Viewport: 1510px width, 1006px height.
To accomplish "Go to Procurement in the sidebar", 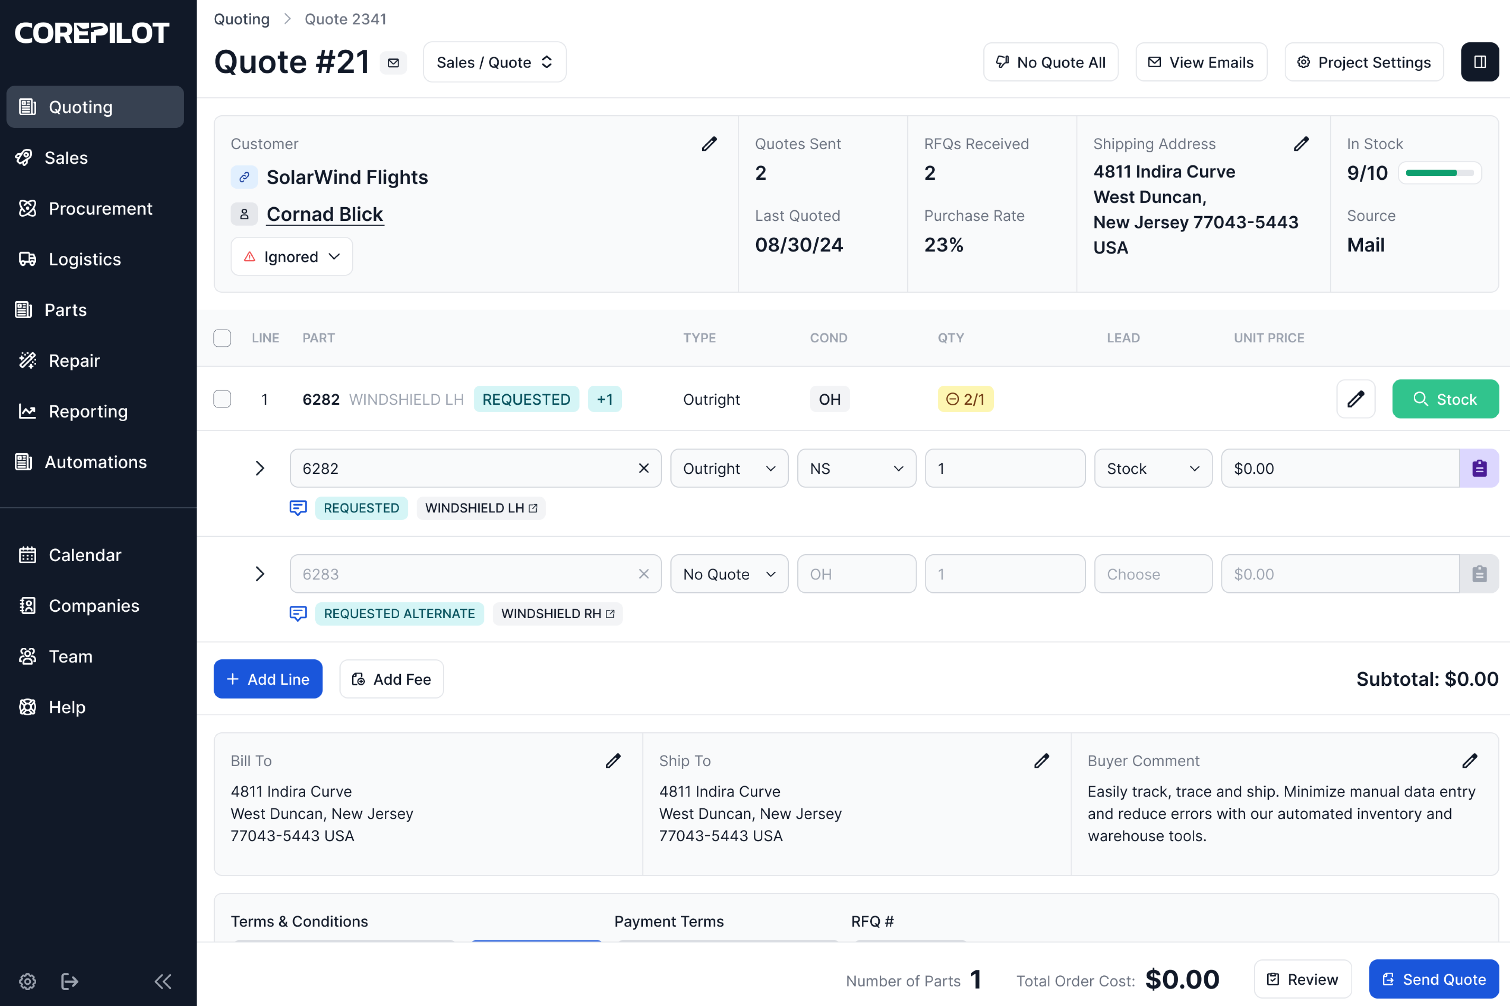I will point(100,208).
